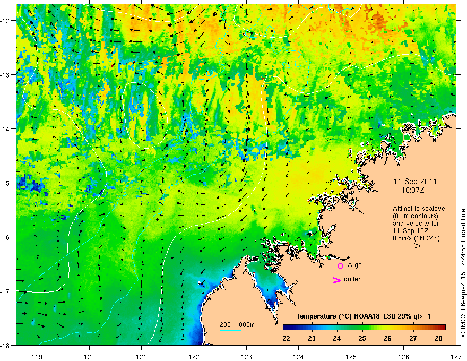Click the 23 value on the color bar
The width and height of the screenshot is (467, 361).
coord(312,338)
